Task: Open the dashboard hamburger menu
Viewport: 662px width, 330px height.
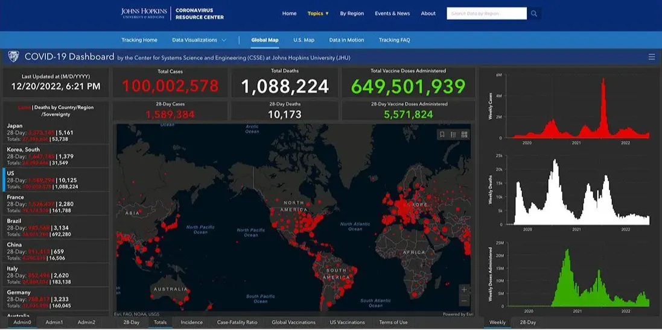Action: pyautogui.click(x=652, y=57)
